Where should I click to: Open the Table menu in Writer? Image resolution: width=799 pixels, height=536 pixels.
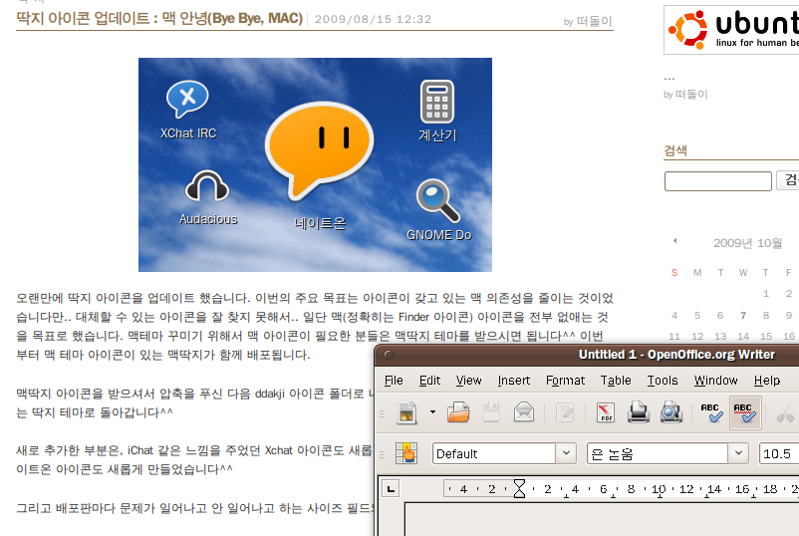[x=616, y=381]
